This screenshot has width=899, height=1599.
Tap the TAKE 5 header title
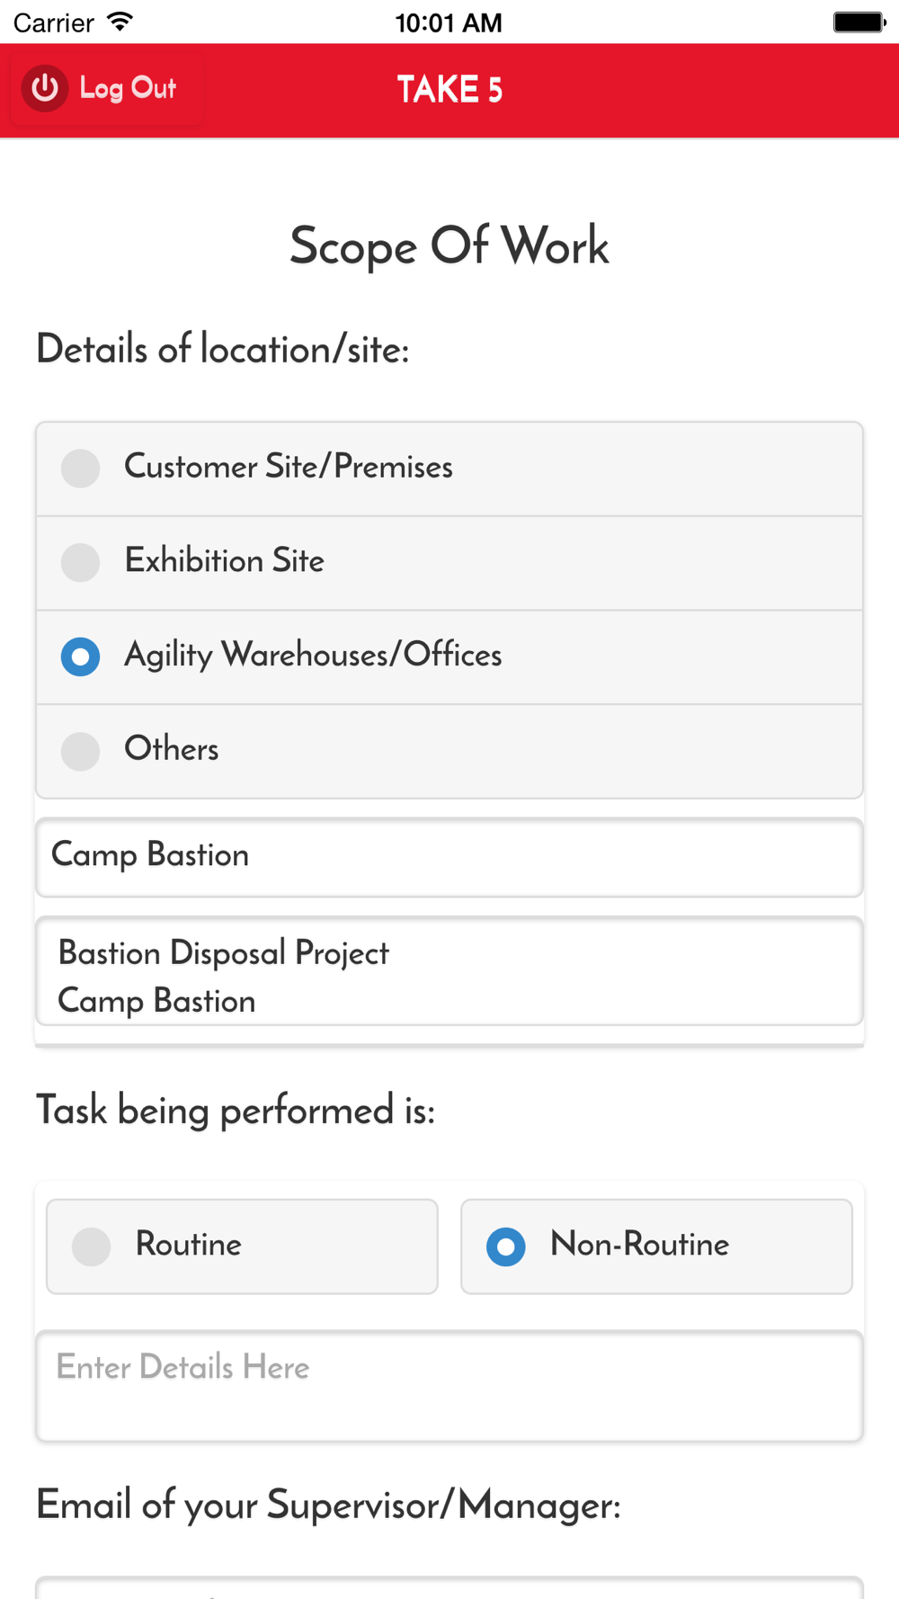pos(449,89)
